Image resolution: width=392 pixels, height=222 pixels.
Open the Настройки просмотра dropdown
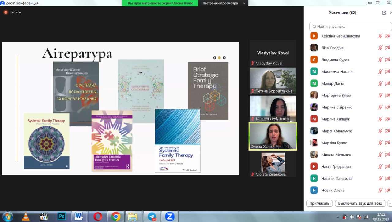click(x=223, y=3)
